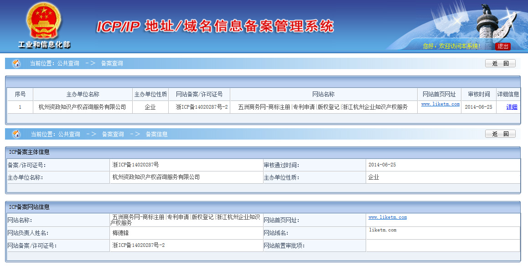
Task: Click 您好，欢迎访问本系统 greeting
Action: (x=451, y=46)
